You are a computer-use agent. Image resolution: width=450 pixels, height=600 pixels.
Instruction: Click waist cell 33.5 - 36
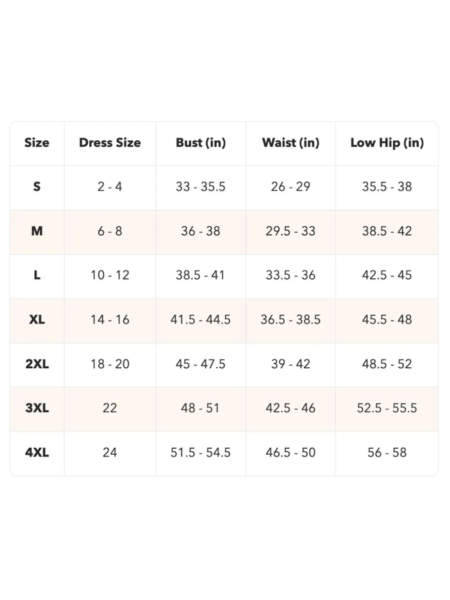click(290, 275)
